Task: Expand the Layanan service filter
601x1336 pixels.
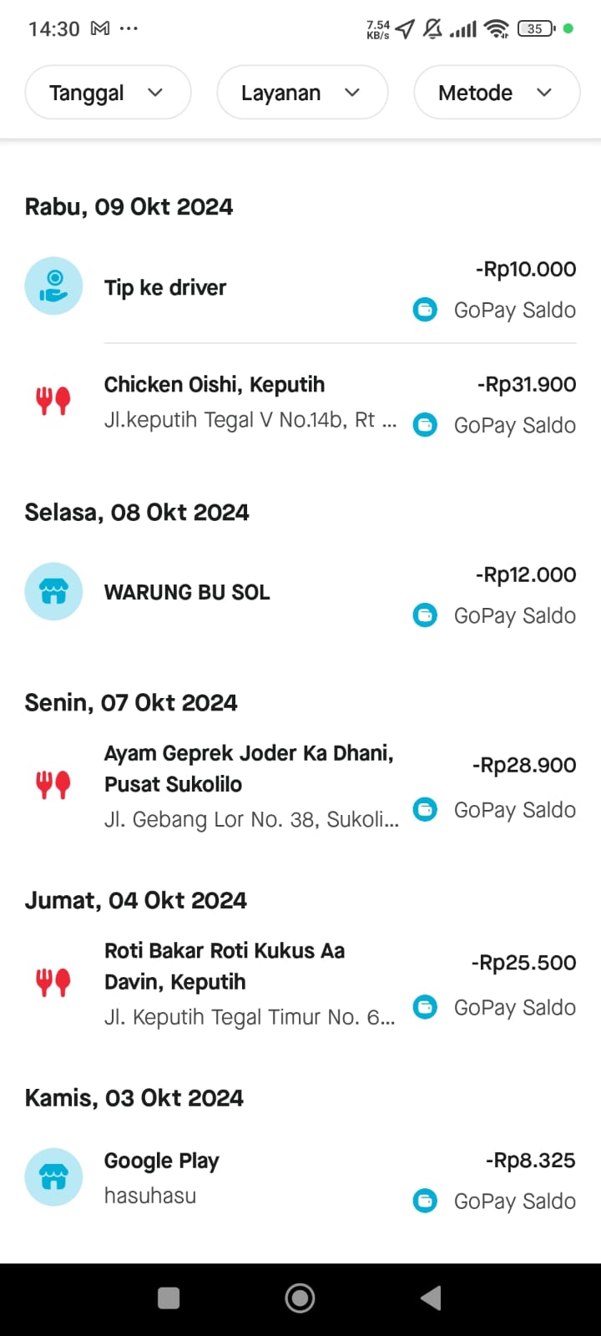Action: 302,93
